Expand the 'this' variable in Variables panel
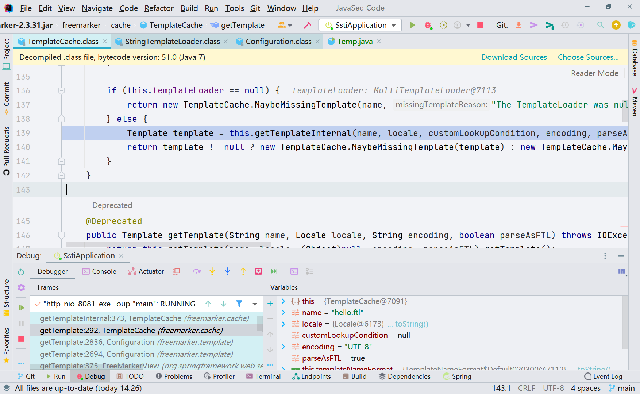640x394 pixels. click(284, 301)
